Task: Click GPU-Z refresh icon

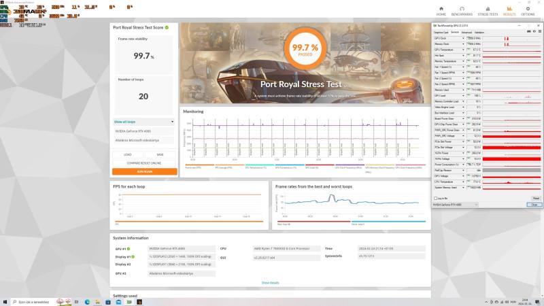Action: click(x=534, y=31)
